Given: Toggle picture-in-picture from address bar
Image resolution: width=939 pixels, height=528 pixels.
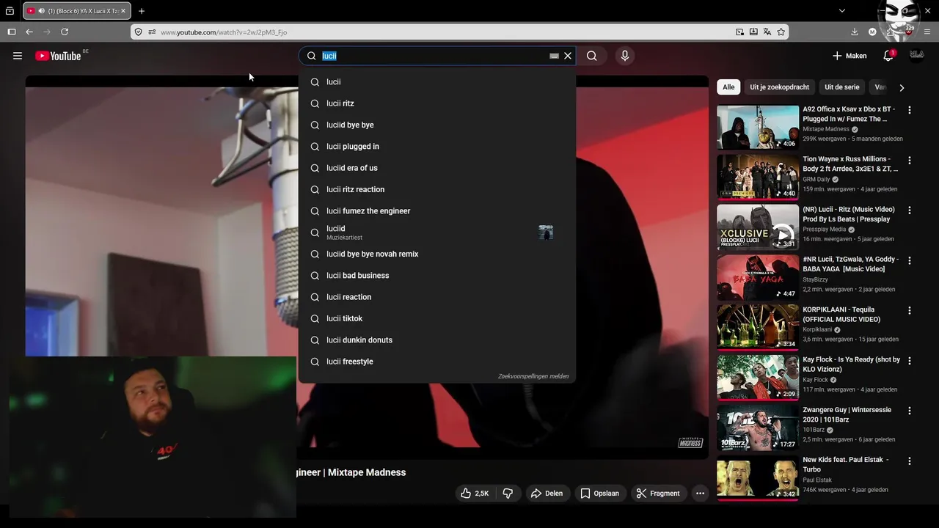Looking at the screenshot, I should click(739, 32).
